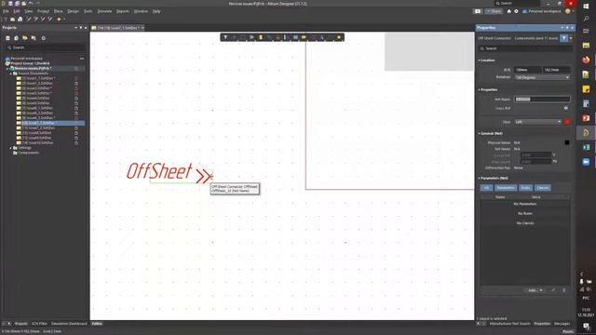This screenshot has width=596, height=335.
Task: Click the Search field in the Properties panel
Action: click(x=525, y=48)
